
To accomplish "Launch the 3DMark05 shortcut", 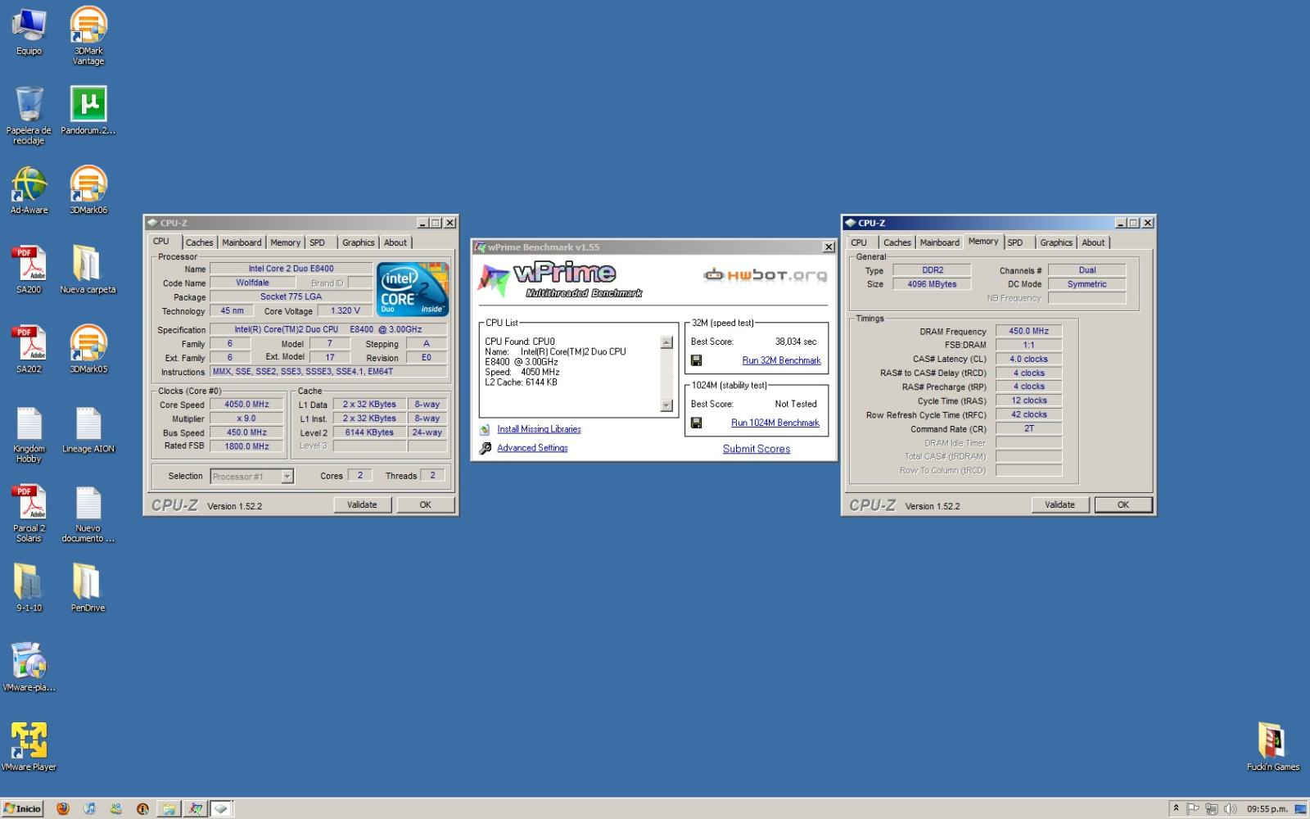I will pos(88,349).
